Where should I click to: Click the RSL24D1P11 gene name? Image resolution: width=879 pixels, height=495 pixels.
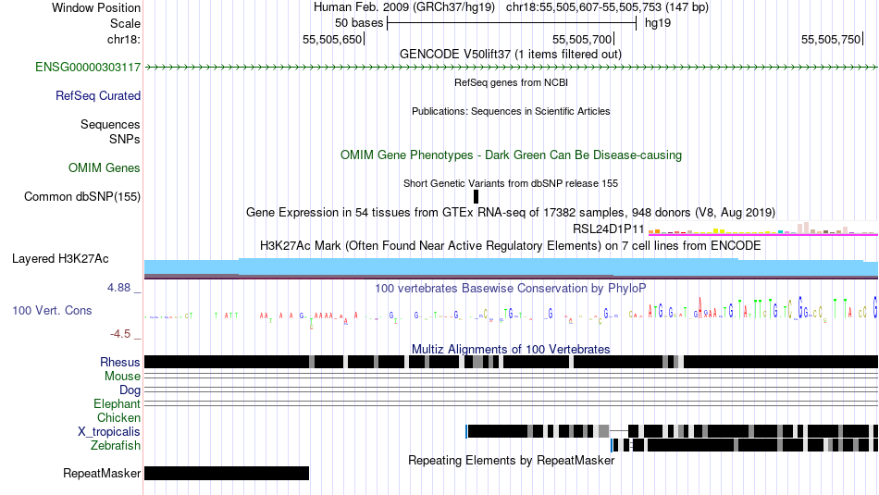pos(608,229)
